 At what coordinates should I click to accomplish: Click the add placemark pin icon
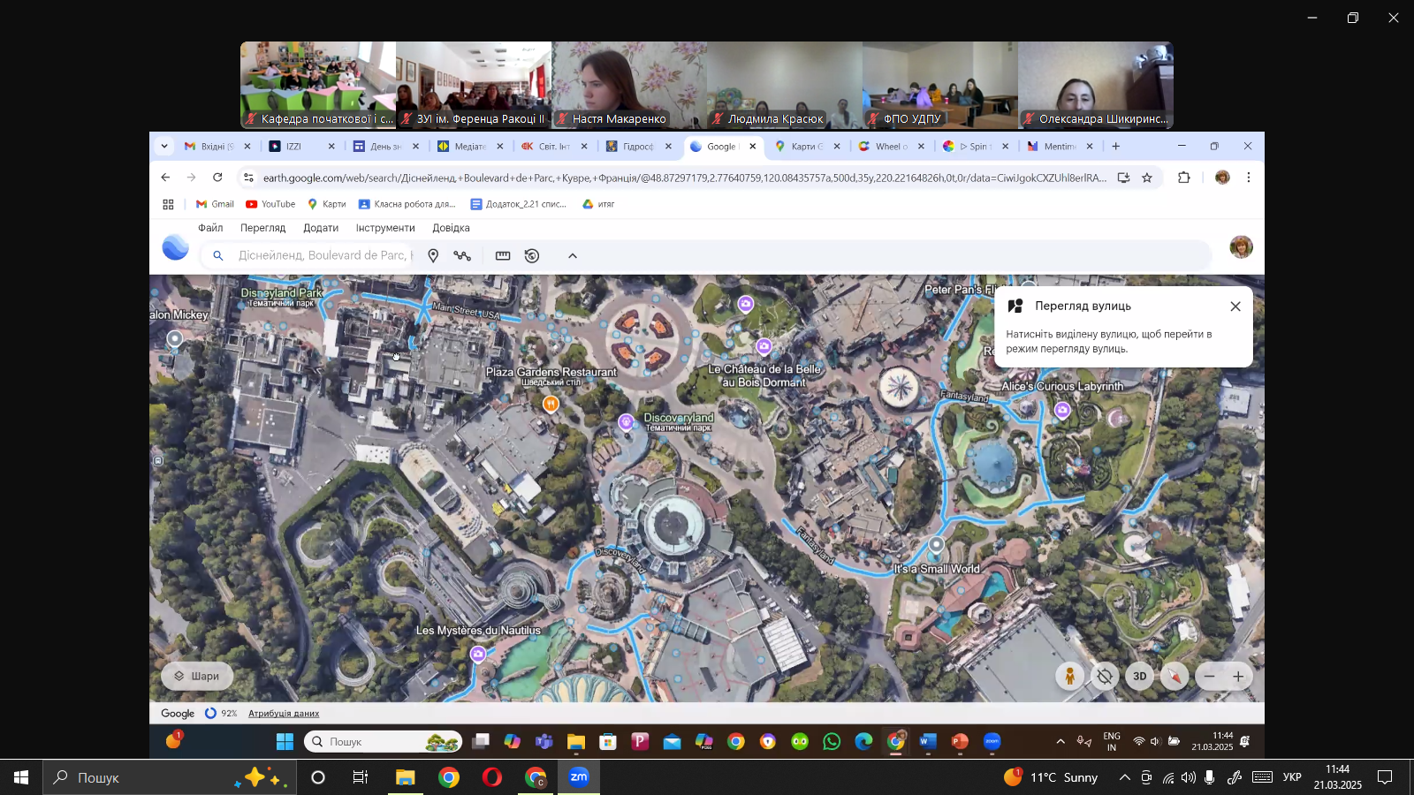click(x=433, y=256)
